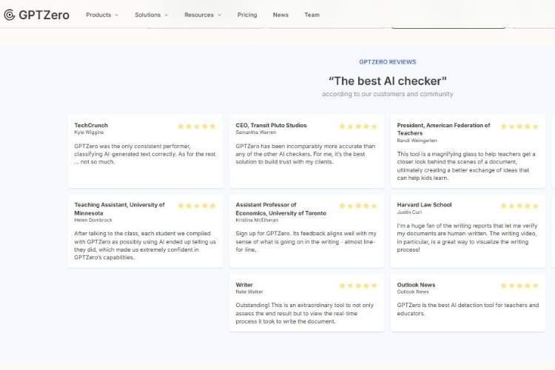Open the Harvard Law School review by Justin Curl
The height and width of the screenshot is (370, 555).
[x=468, y=230]
